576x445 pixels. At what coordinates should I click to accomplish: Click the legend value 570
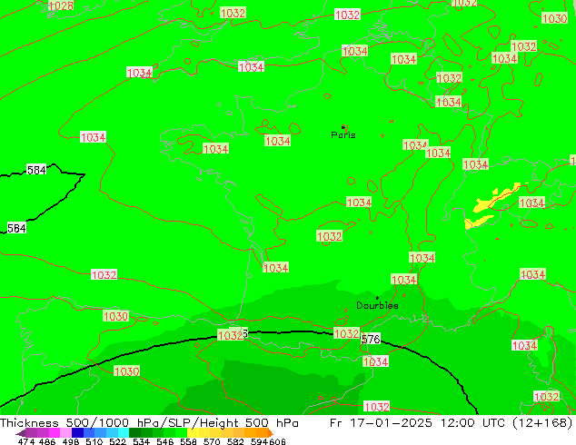point(212,441)
